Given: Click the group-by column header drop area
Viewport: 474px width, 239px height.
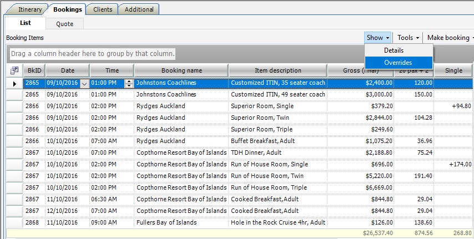Looking at the screenshot, I should point(93,54).
